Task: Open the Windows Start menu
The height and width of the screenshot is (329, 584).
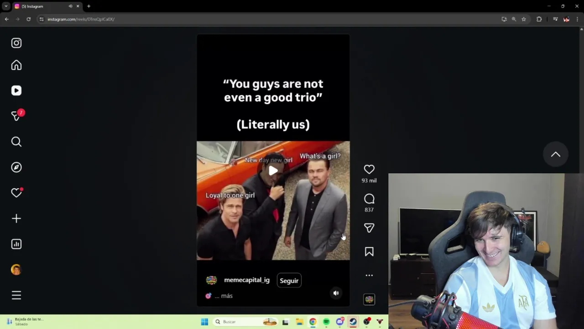Action: pyautogui.click(x=204, y=322)
